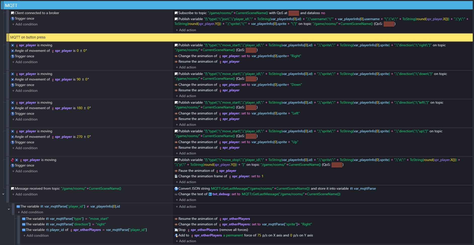Add action under the "Up" animation event

(186, 153)
